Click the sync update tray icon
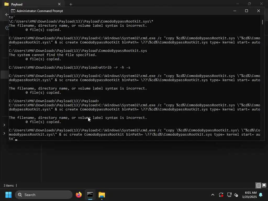The image size is (268, 201). (221, 195)
